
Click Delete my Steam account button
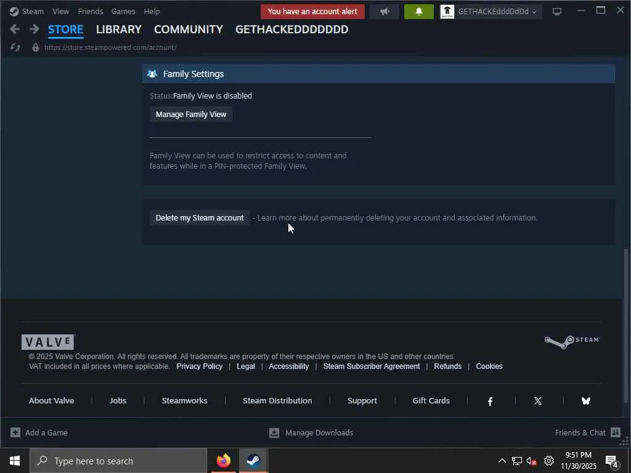pos(200,217)
